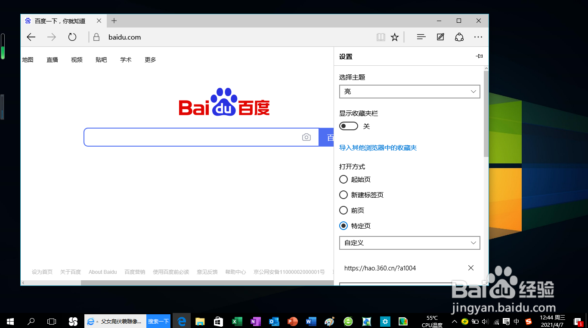Add page to favorites star
The width and height of the screenshot is (588, 328).
click(x=395, y=37)
